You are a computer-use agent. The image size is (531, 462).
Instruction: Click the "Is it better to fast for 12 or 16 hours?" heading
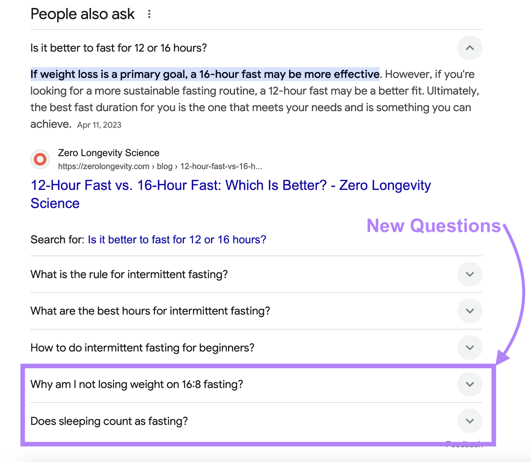118,48
